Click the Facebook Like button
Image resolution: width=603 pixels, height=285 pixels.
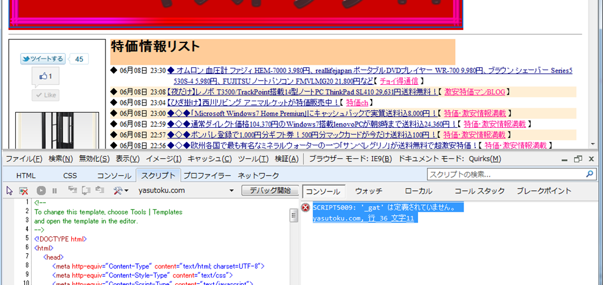tap(46, 95)
